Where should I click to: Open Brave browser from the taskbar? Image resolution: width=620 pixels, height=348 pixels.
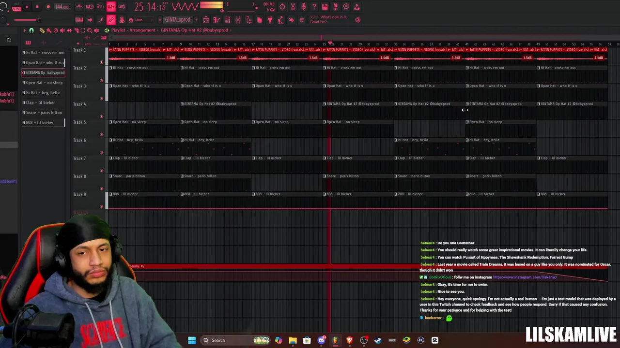(x=349, y=340)
